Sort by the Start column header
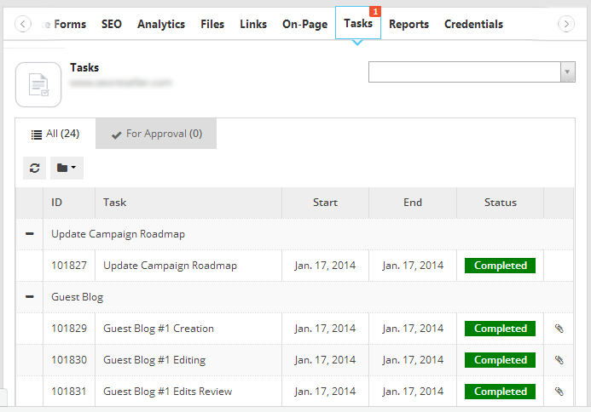The height and width of the screenshot is (412, 591). coord(325,203)
